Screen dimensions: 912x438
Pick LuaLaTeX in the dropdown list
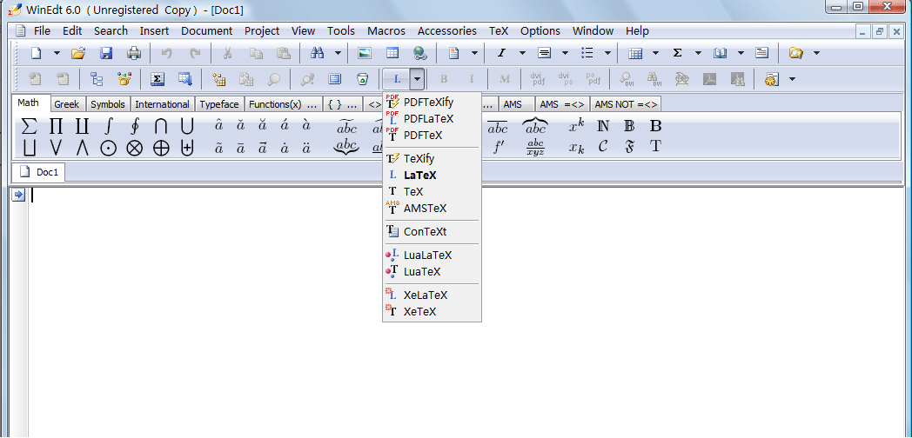pos(432,255)
